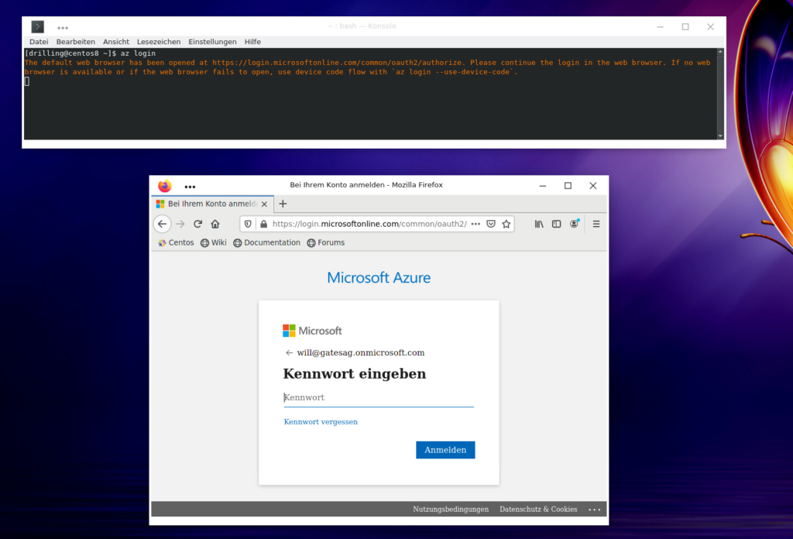Viewport: 793px width, 539px height.
Task: Toggle the Firefox sidebar view
Action: tap(556, 224)
